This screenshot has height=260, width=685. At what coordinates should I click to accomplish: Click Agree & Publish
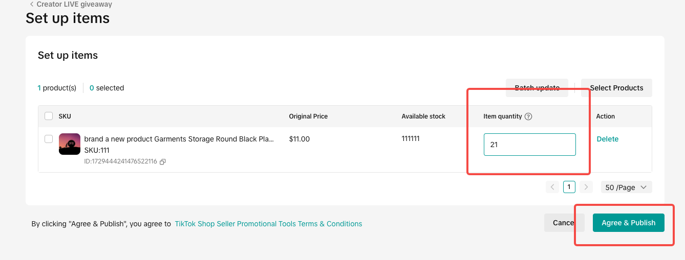point(628,223)
